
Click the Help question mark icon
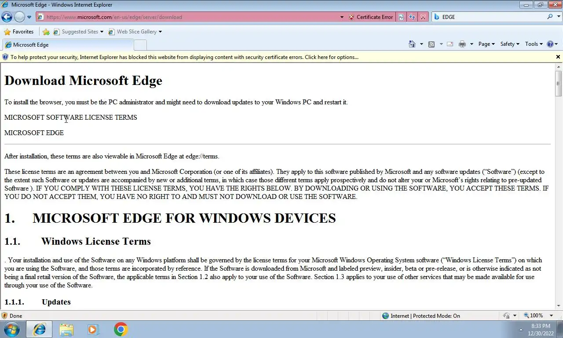pyautogui.click(x=550, y=44)
